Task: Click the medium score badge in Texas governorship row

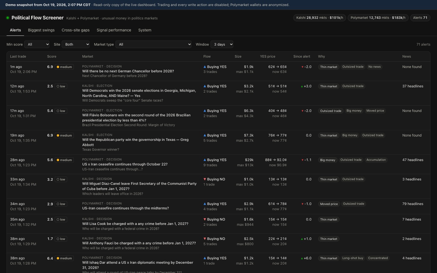Action: click(x=64, y=135)
